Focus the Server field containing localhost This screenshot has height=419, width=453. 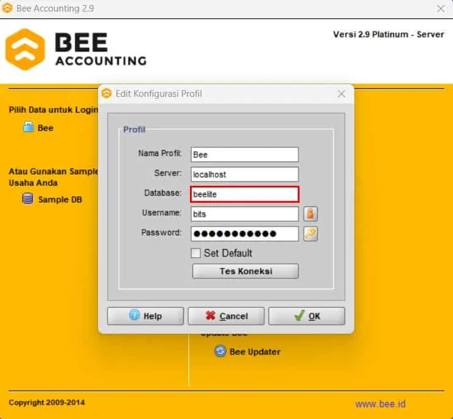(244, 174)
